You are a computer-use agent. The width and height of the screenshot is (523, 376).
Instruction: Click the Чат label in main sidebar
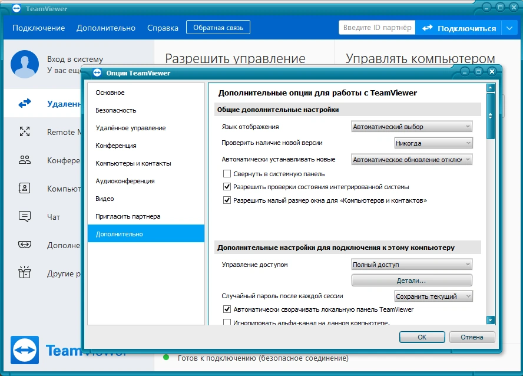(54, 217)
